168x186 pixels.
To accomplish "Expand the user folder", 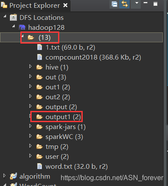I will 30,156.
